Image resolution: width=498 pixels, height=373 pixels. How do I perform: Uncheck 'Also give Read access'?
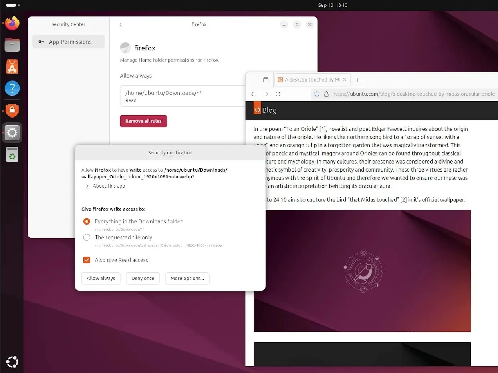tap(87, 260)
